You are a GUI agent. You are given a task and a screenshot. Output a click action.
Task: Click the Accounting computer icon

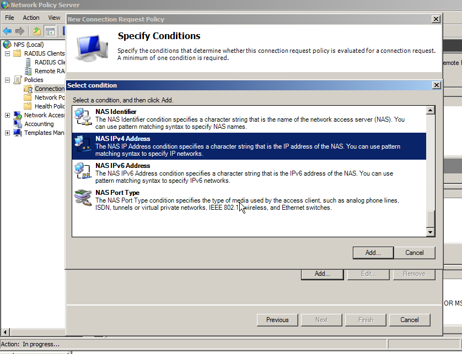tap(17, 123)
